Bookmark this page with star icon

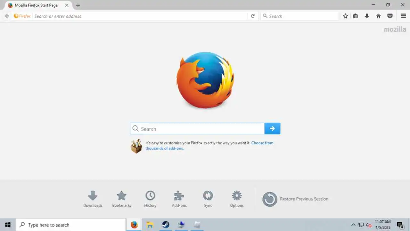(x=345, y=16)
